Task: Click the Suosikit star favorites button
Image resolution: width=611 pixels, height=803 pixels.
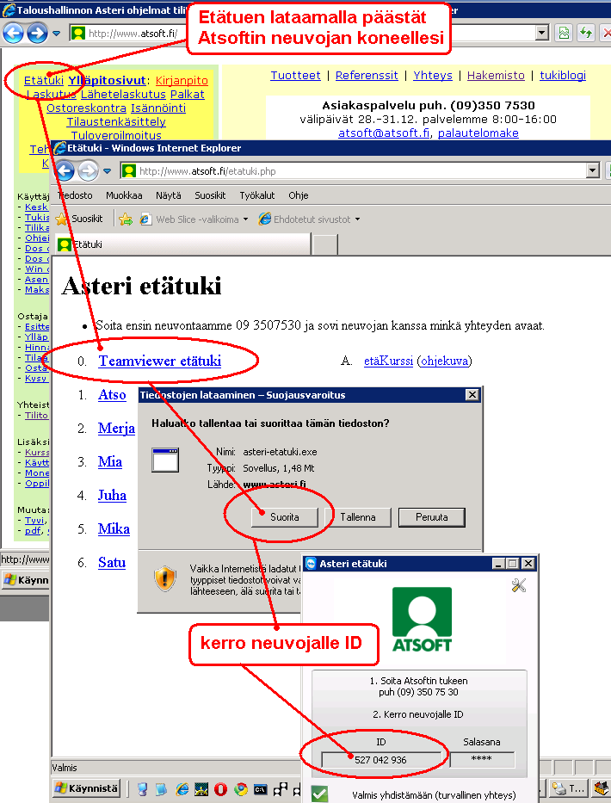Action: click(79, 219)
